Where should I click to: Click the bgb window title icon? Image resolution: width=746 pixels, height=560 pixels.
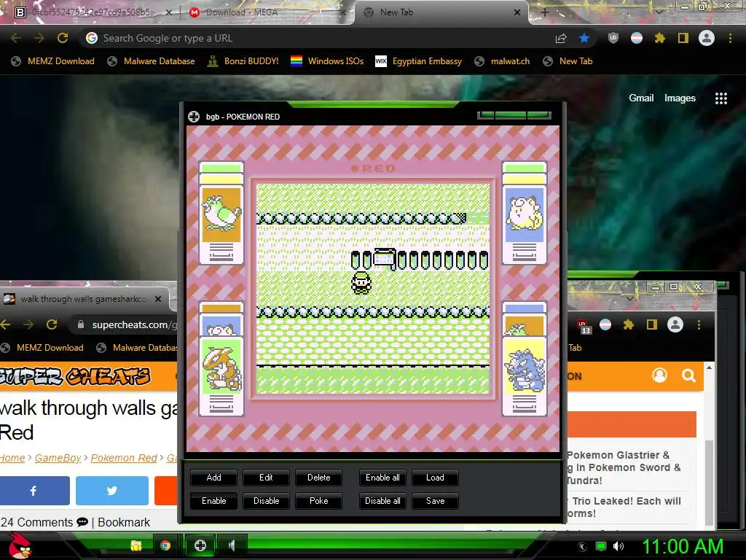(194, 117)
